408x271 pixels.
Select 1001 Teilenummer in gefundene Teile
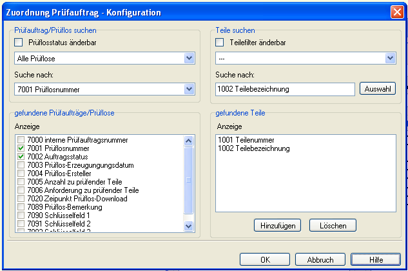pos(246,140)
